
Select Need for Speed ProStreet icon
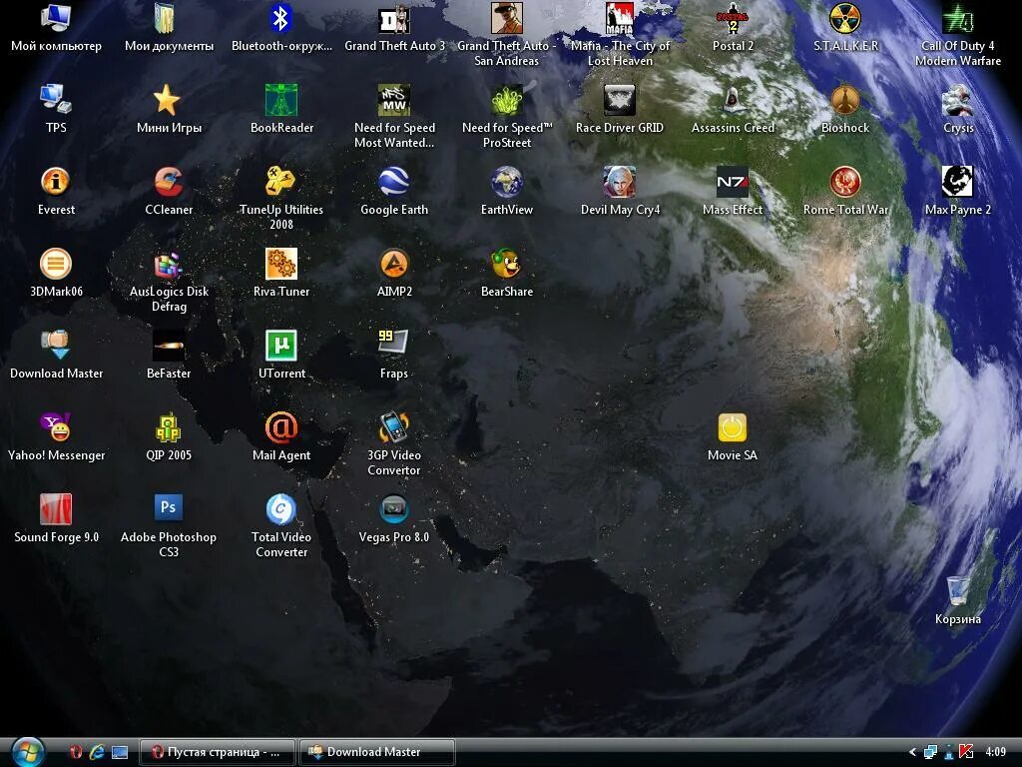pos(507,100)
